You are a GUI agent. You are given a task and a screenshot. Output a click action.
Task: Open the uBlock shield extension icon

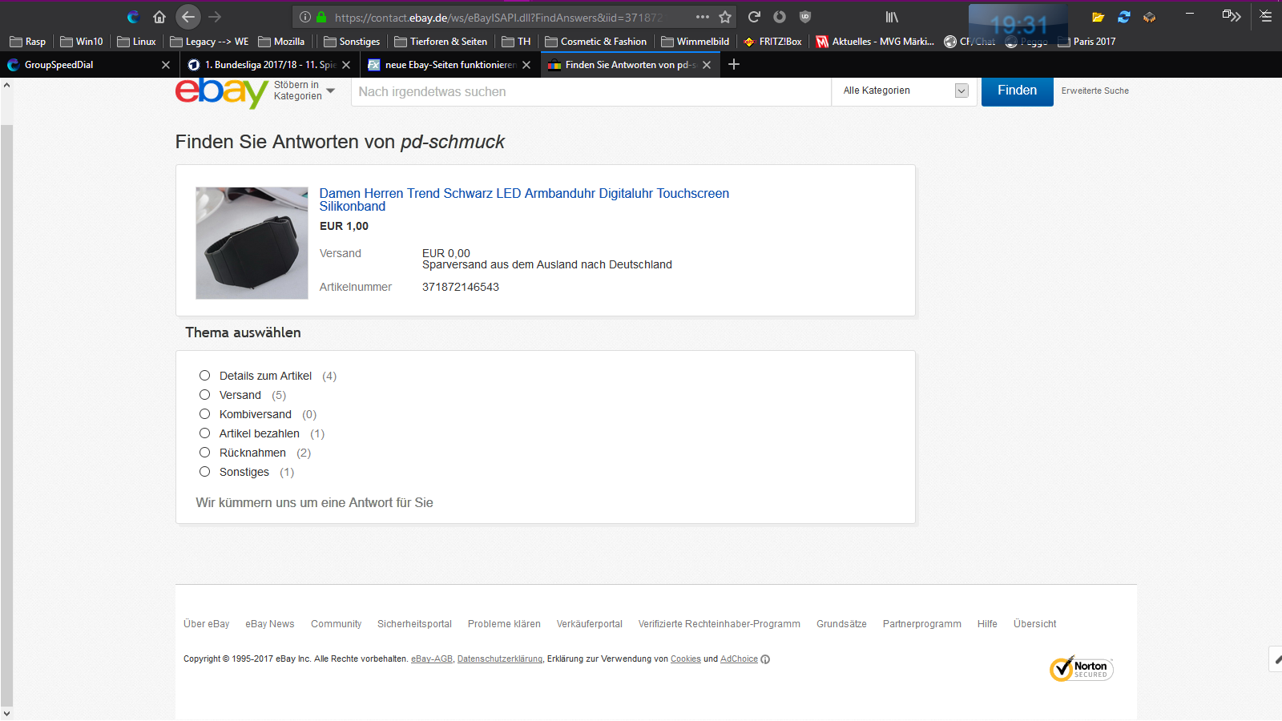tap(805, 17)
